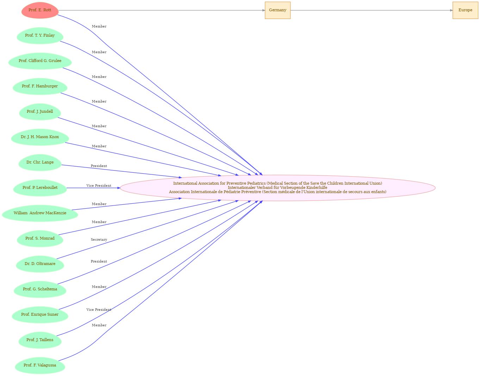Viewport: 480px width, 376px height.
Task: Click the Prof. P. Lereboullet node
Action: pos(40,188)
